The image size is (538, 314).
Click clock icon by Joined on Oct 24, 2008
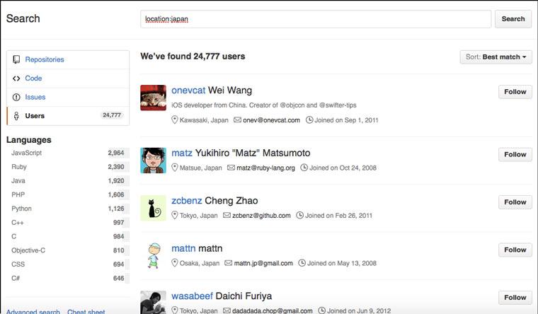click(304, 168)
